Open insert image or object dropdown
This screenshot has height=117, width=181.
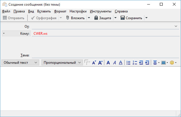[x=165, y=63]
